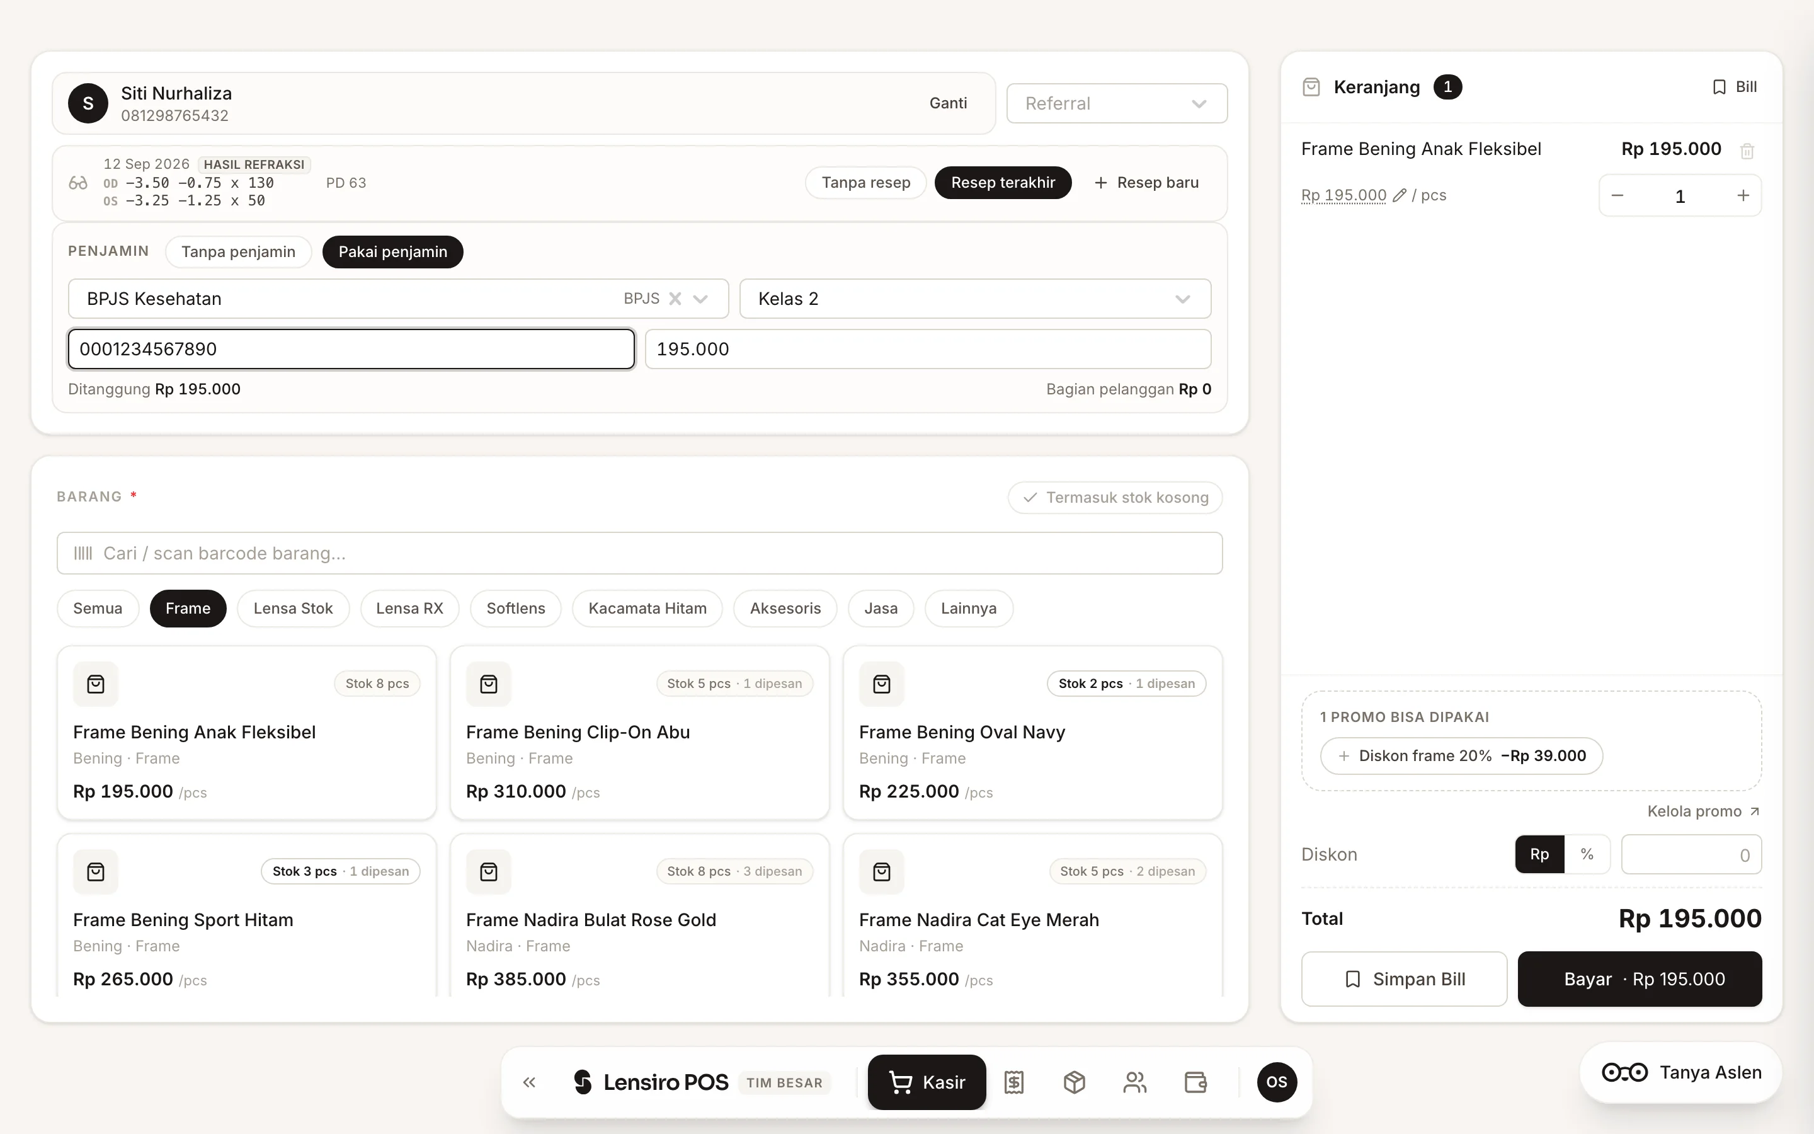Open the Bill bookmark in cart header
This screenshot has height=1134, width=1814.
click(1735, 87)
